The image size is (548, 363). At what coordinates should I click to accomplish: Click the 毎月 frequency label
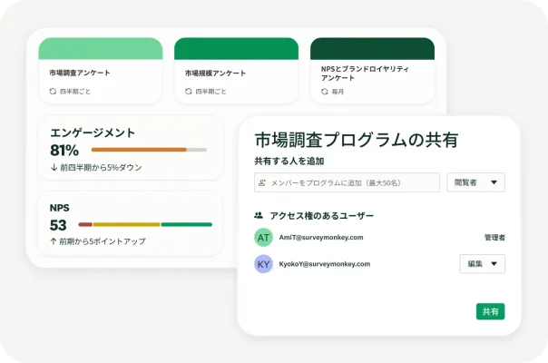(x=338, y=92)
